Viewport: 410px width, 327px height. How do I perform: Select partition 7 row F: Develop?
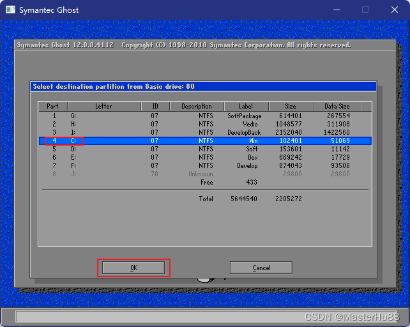205,165
